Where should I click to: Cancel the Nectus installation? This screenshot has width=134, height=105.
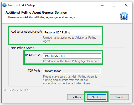(x=119, y=97)
